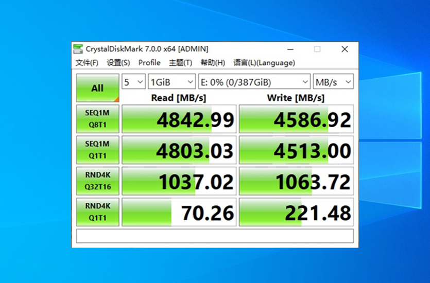Click the Read [MB/s] column header

coord(179,98)
